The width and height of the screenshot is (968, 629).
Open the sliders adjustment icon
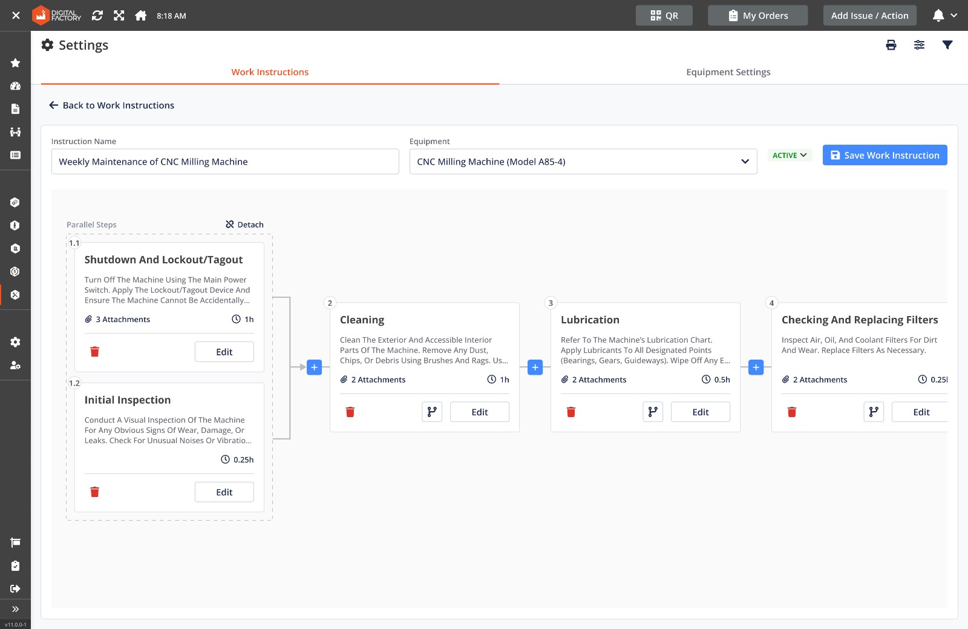(x=919, y=45)
